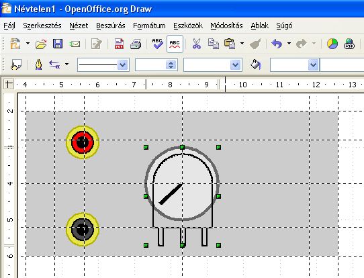Open a file with folder icon
Image resolution: width=364 pixels, height=278 pixels.
pos(41,44)
